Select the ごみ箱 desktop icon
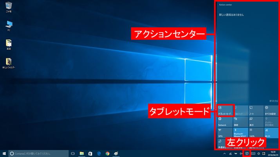The width and height of the screenshot is (280, 157). click(x=8, y=8)
